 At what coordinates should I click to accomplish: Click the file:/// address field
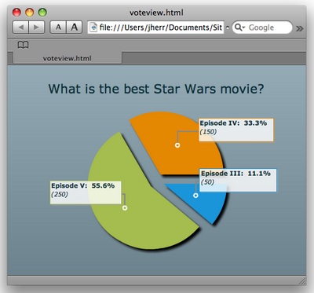(156, 27)
